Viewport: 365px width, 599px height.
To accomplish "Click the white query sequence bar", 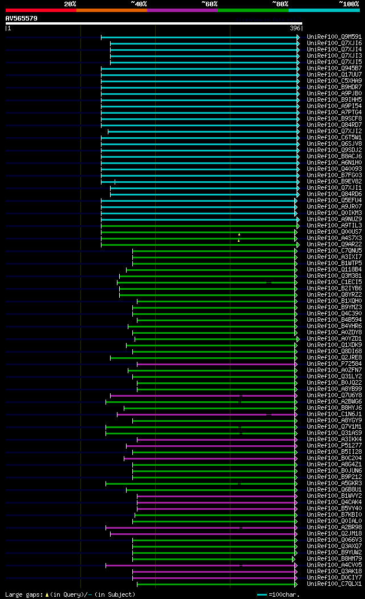I will pyautogui.click(x=154, y=23).
